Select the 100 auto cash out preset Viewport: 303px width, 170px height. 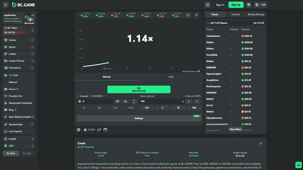click(x=194, y=108)
